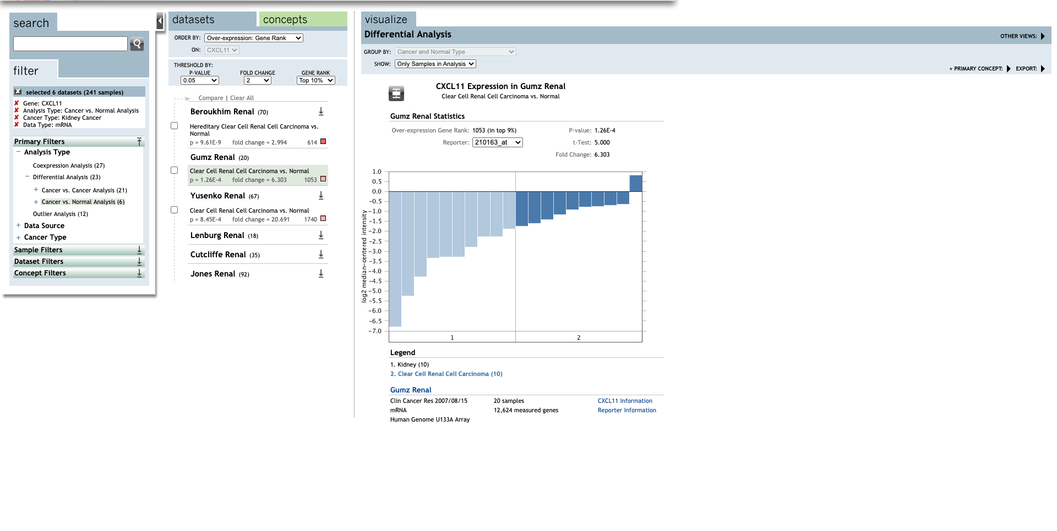Screen dimensions: 1057x531
Task: Select Coexpression Analysis (27) filter
Action: click(x=69, y=165)
